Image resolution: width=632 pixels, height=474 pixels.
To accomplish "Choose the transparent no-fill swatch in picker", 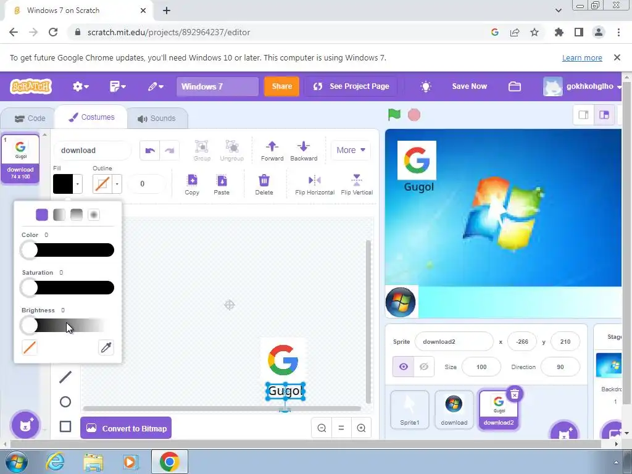I will coord(30,347).
